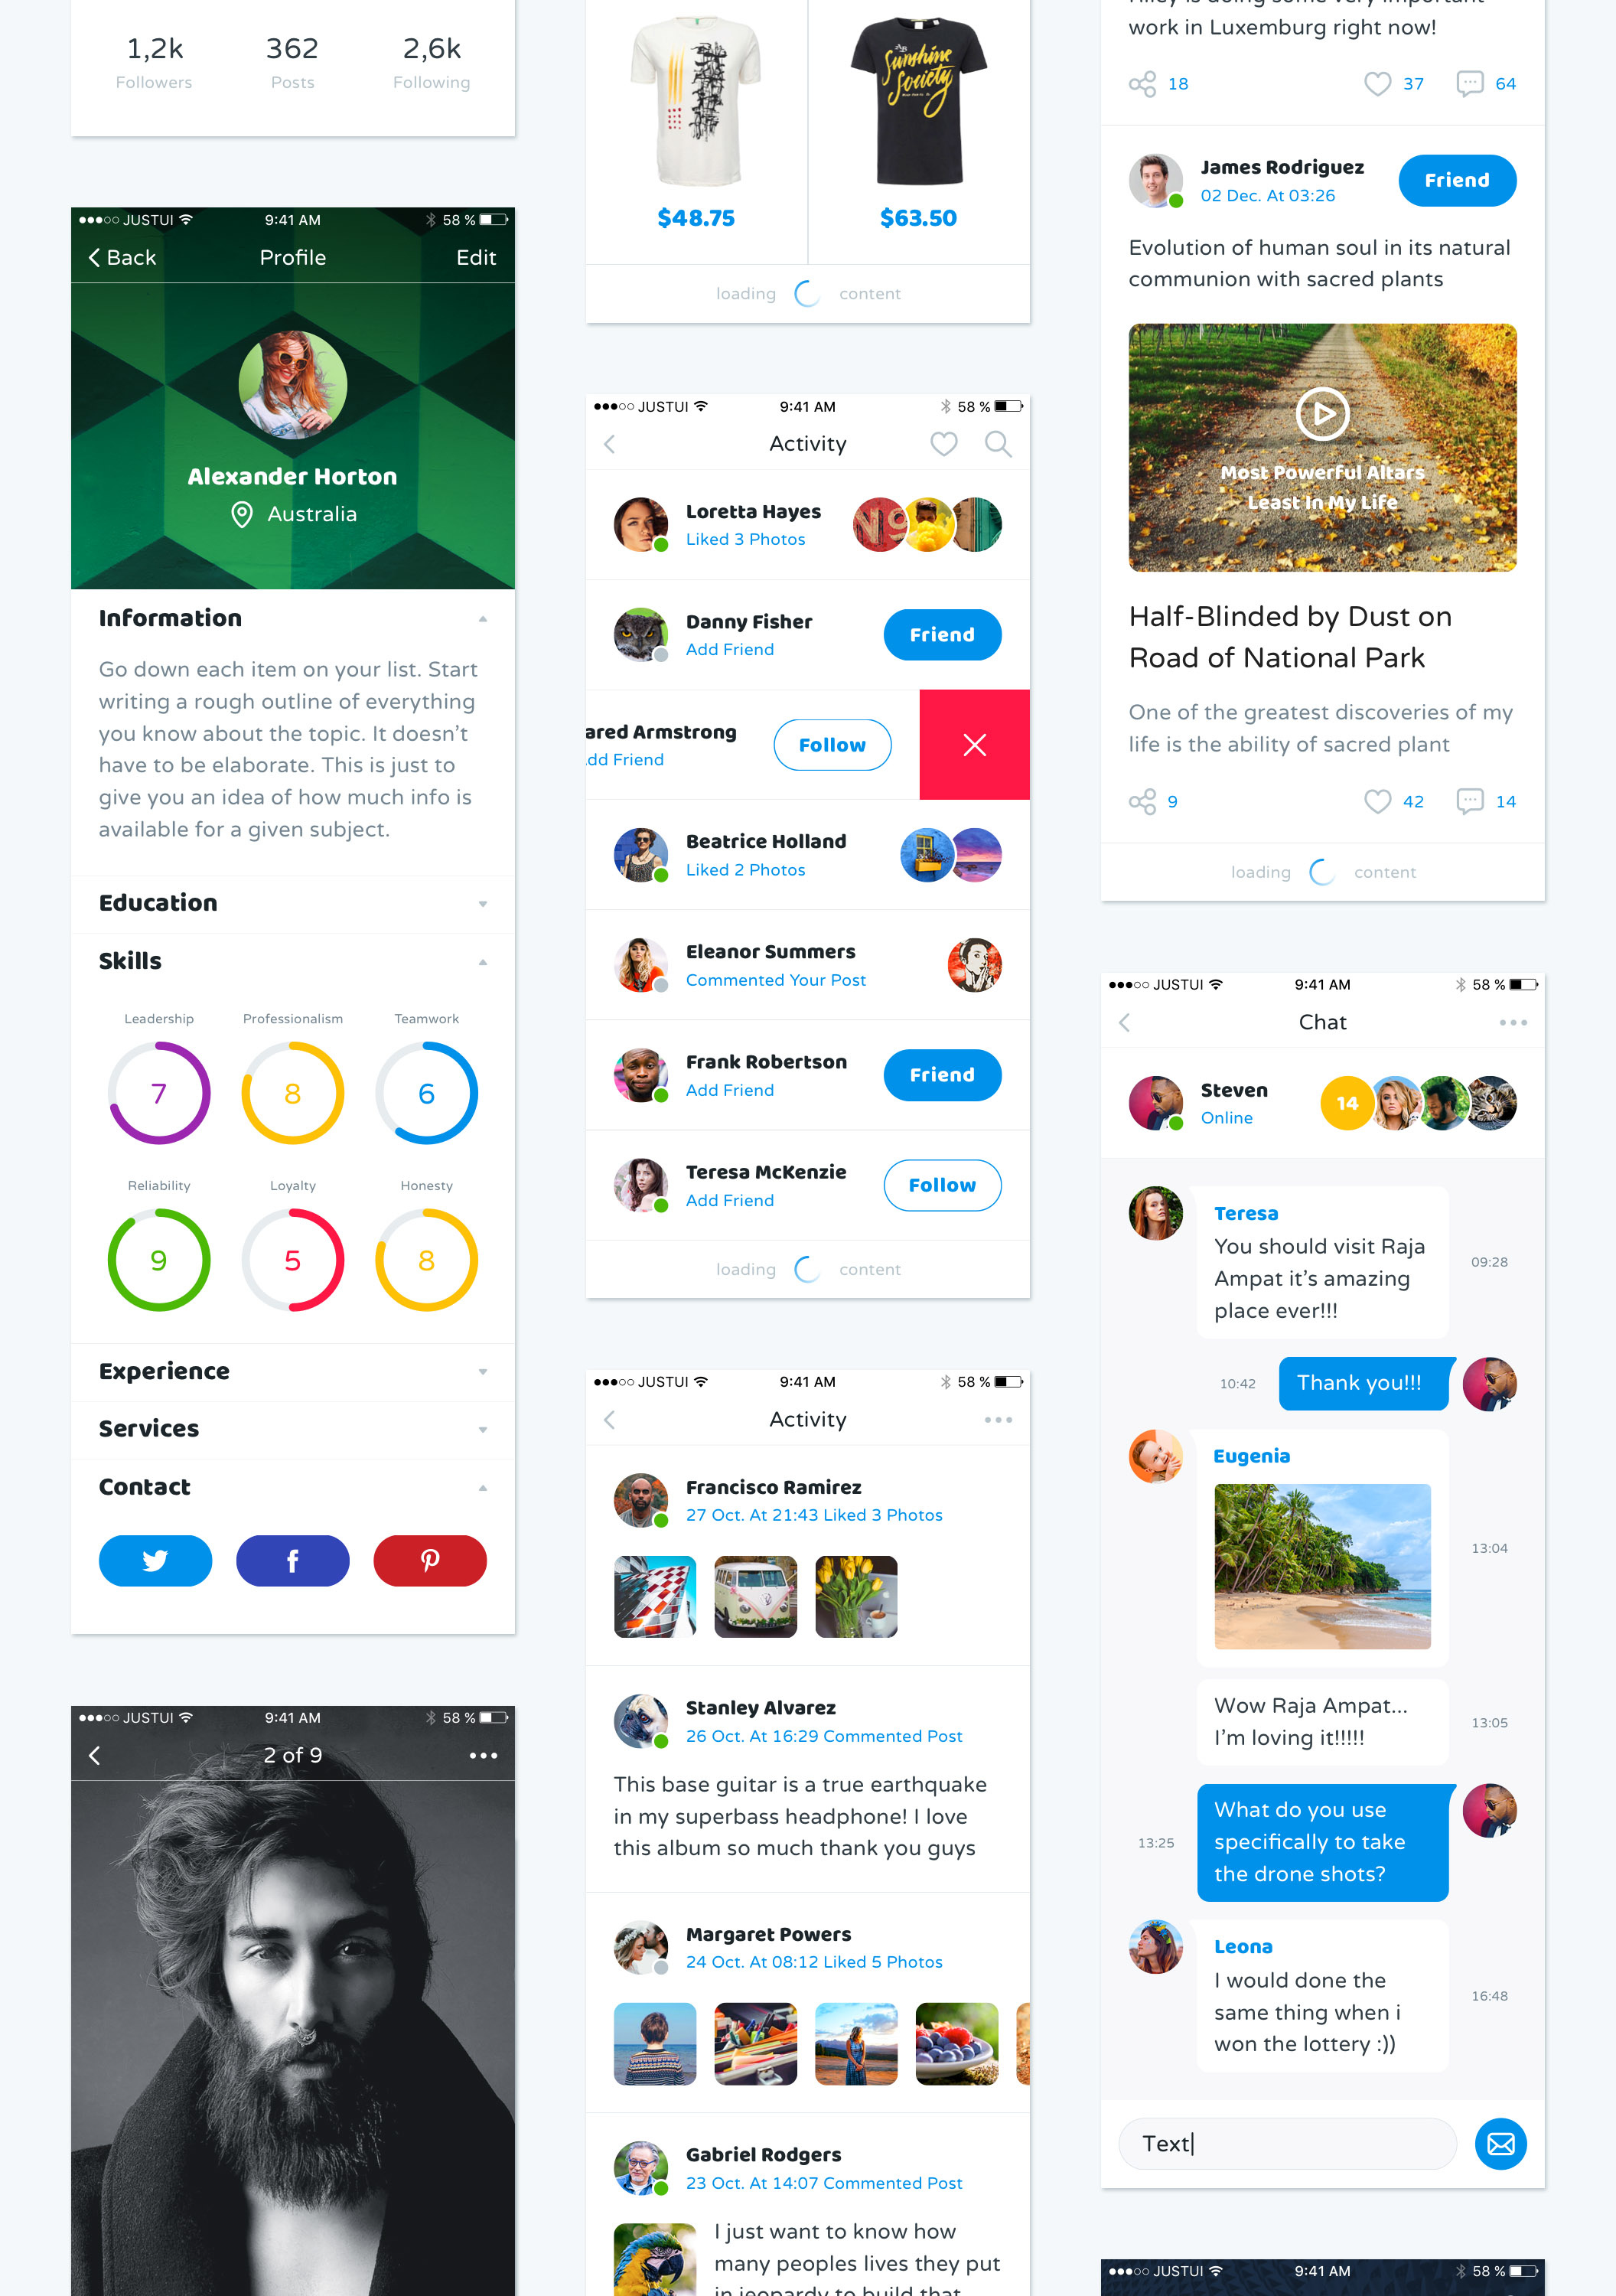Click Edit on the Profile header
The image size is (1616, 2296).
[476, 258]
